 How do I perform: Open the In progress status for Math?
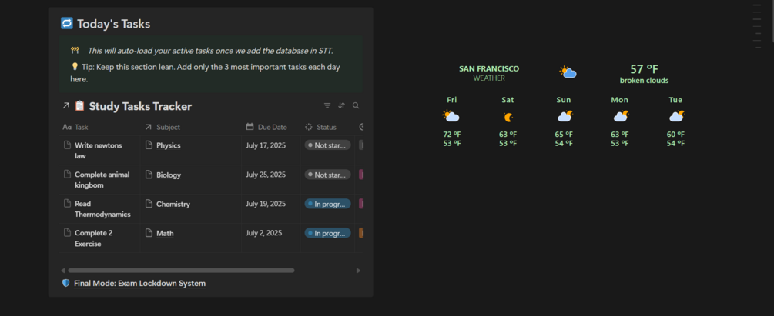[x=327, y=233]
